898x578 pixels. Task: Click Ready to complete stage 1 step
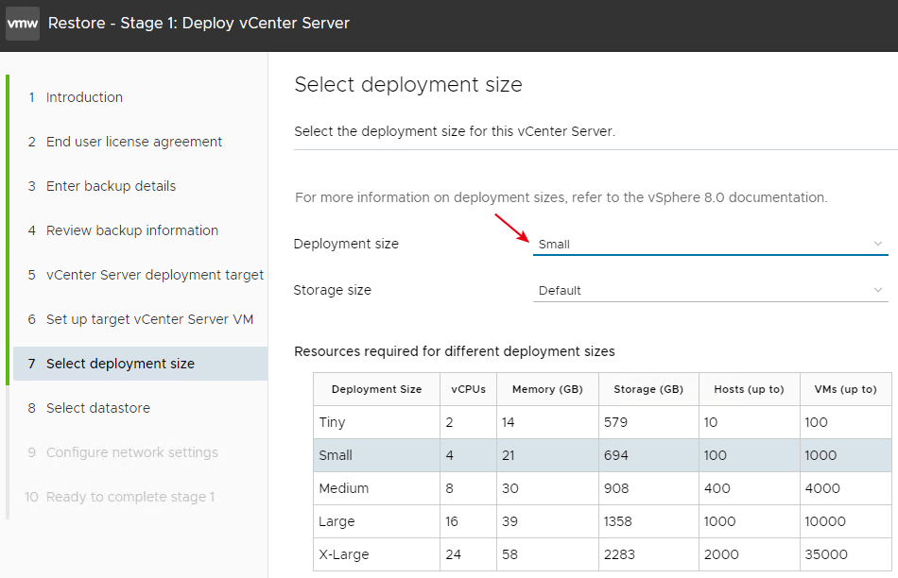coord(130,497)
